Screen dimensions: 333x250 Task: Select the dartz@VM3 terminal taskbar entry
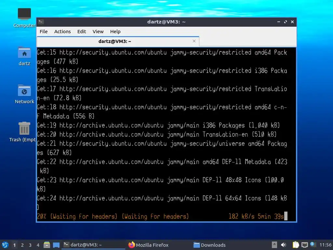93,245
